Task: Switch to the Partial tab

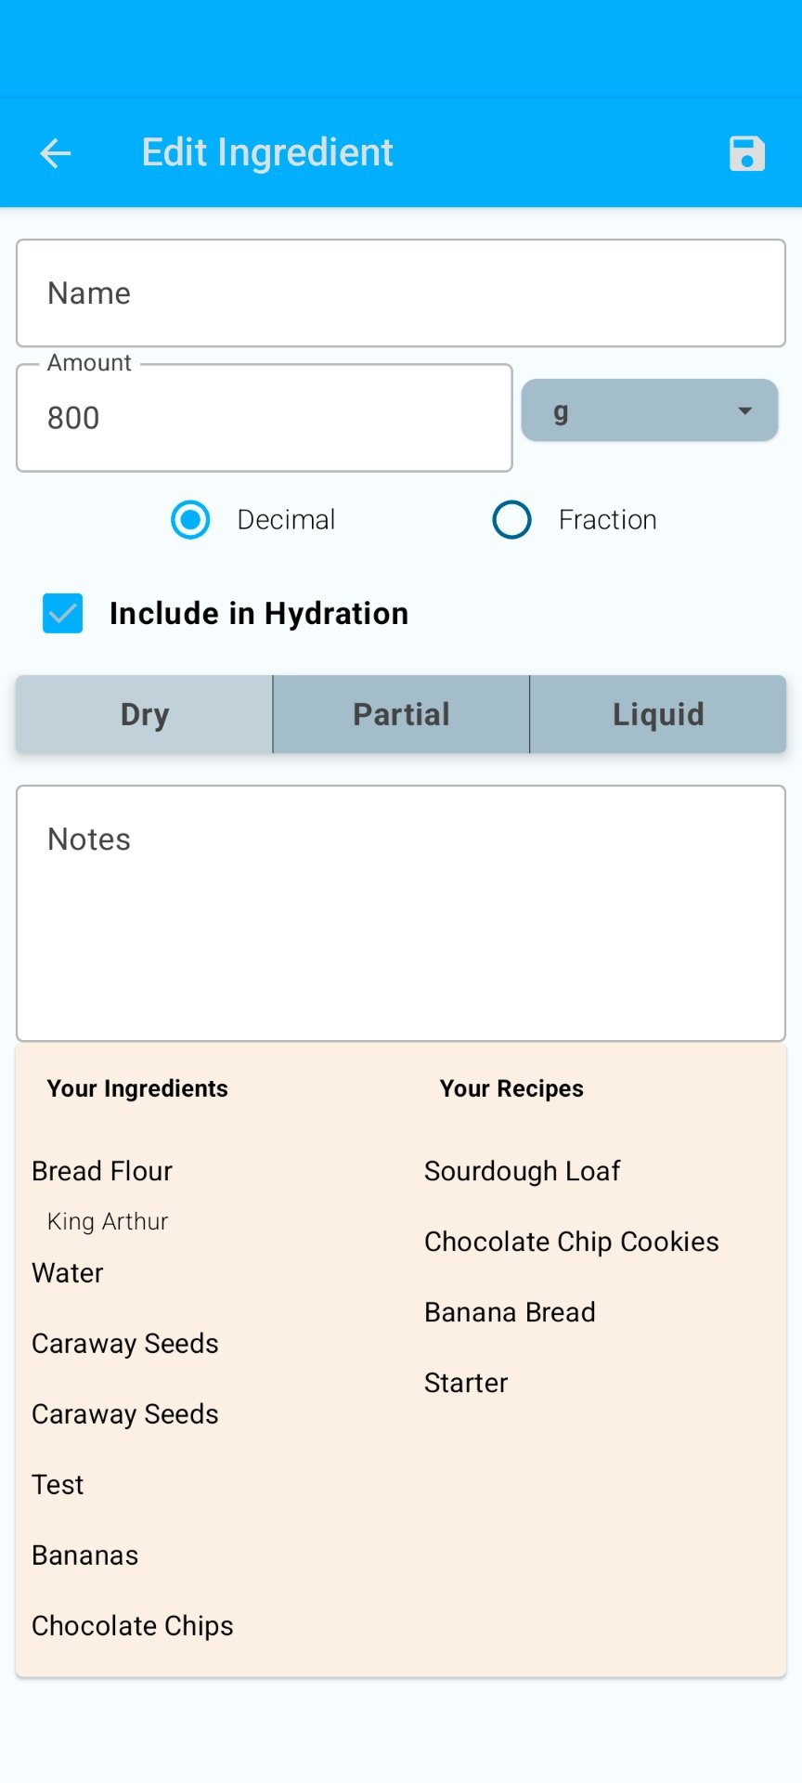Action: (401, 714)
